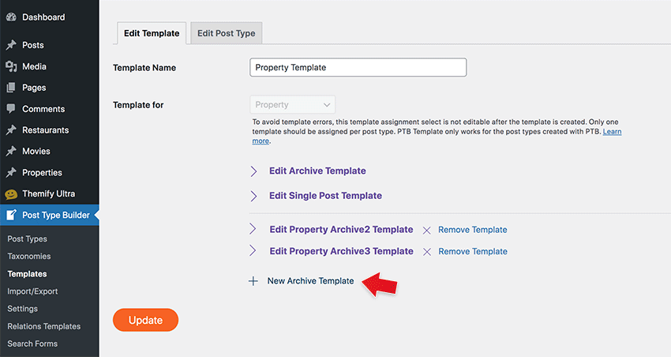The width and height of the screenshot is (671, 357).
Task: Click the Template Name input field
Action: tap(358, 68)
